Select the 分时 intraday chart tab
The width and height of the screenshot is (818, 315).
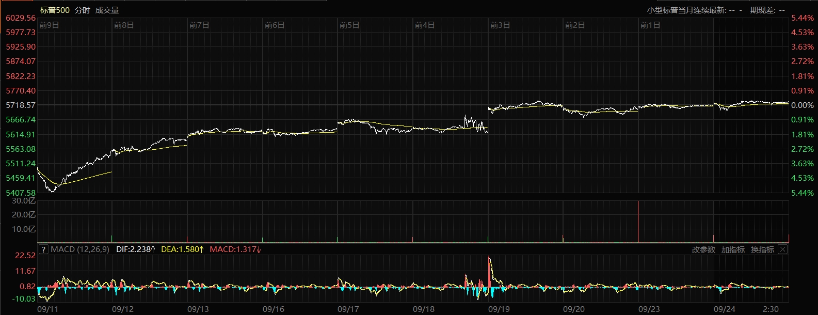82,10
